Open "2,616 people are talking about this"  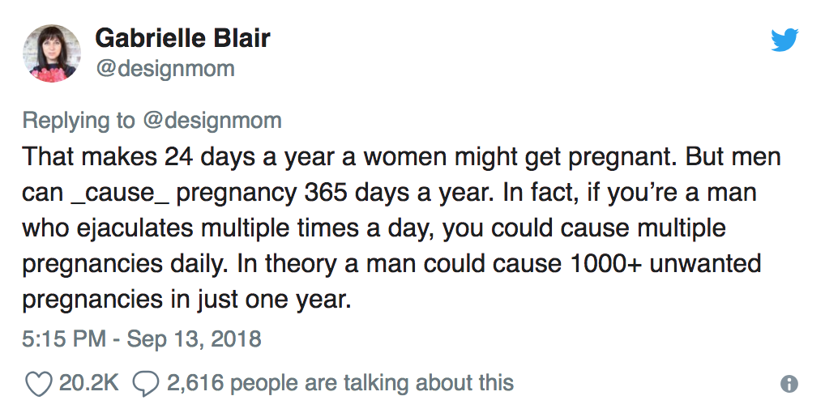point(340,383)
